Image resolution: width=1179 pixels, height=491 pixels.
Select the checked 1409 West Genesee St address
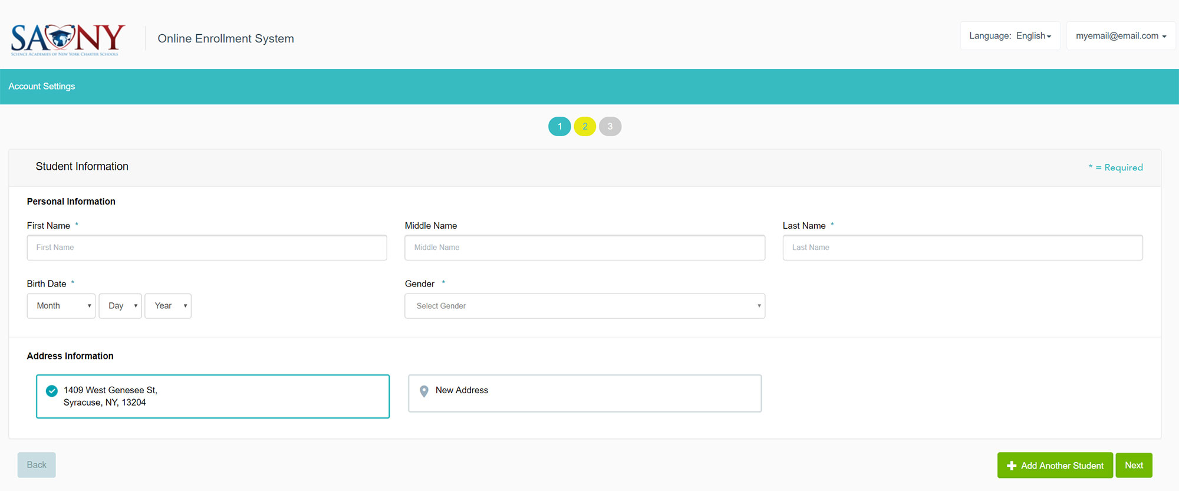click(x=212, y=396)
